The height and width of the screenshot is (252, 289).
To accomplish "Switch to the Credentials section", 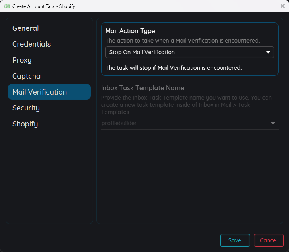I will click(x=31, y=44).
